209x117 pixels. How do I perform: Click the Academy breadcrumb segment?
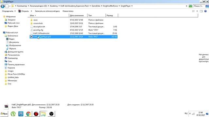tap(54, 6)
